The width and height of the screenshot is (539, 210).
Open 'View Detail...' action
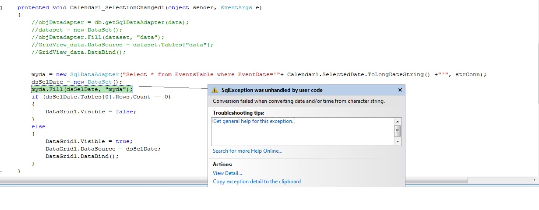pyautogui.click(x=227, y=173)
